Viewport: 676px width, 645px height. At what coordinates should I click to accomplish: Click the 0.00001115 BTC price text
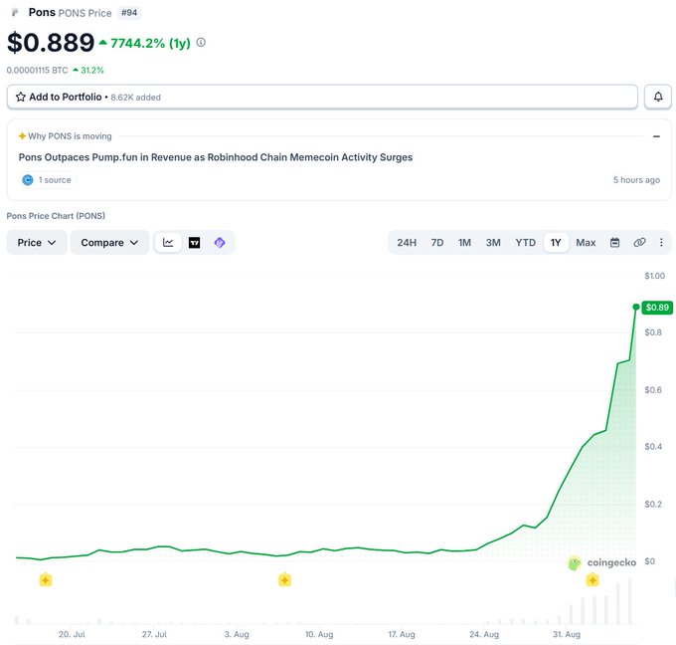tap(37, 70)
